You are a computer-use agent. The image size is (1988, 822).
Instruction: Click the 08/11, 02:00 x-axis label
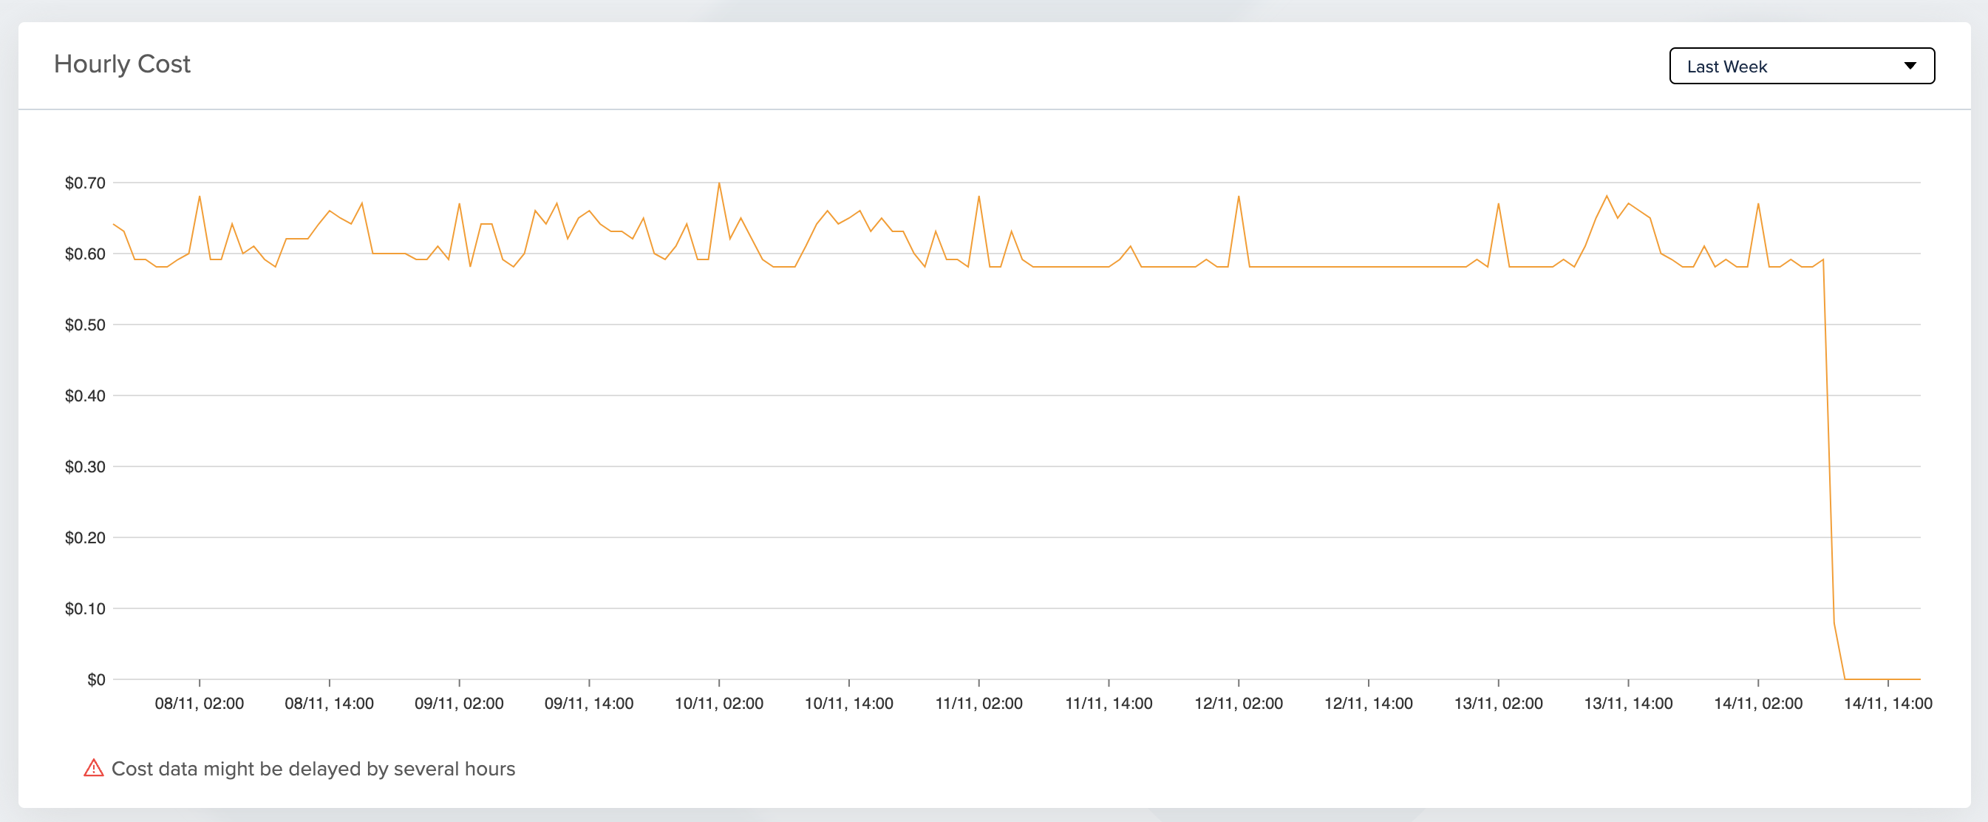[199, 704]
